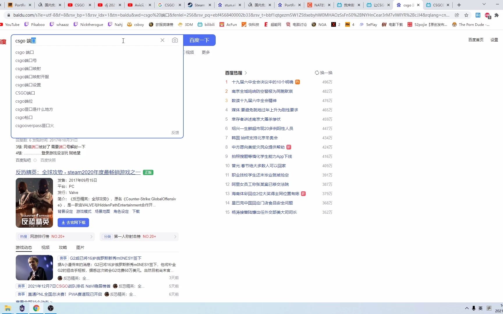Click the 百度一下 search button

(x=199, y=40)
